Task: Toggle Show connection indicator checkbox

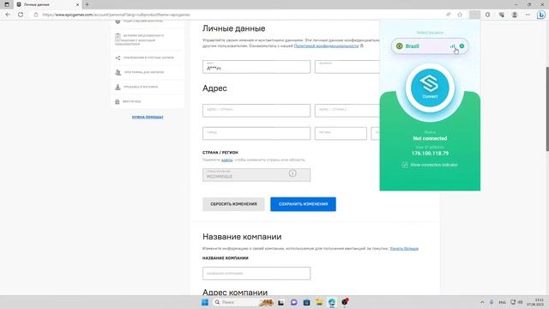Action: pos(405,165)
